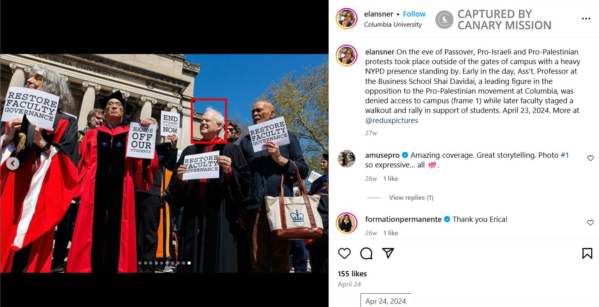Like the post with the heart icon
599x307 pixels.
point(344,253)
